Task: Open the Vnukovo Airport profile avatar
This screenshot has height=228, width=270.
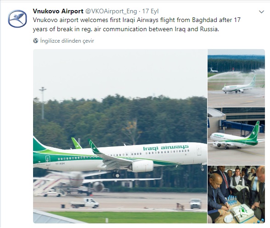Action: click(x=17, y=19)
